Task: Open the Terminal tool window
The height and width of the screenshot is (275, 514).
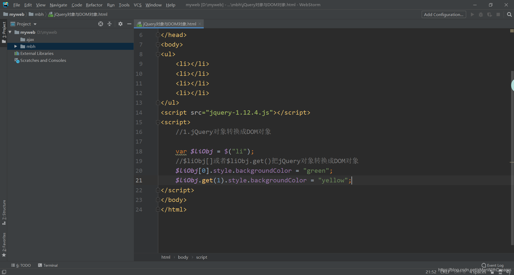Action: [48, 265]
